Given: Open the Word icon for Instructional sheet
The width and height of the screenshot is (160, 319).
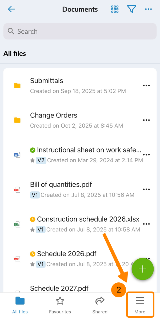Looking at the screenshot, I should coord(17,155).
